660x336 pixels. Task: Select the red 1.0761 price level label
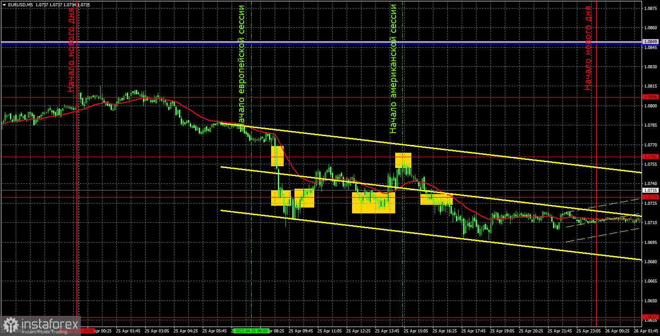point(651,157)
